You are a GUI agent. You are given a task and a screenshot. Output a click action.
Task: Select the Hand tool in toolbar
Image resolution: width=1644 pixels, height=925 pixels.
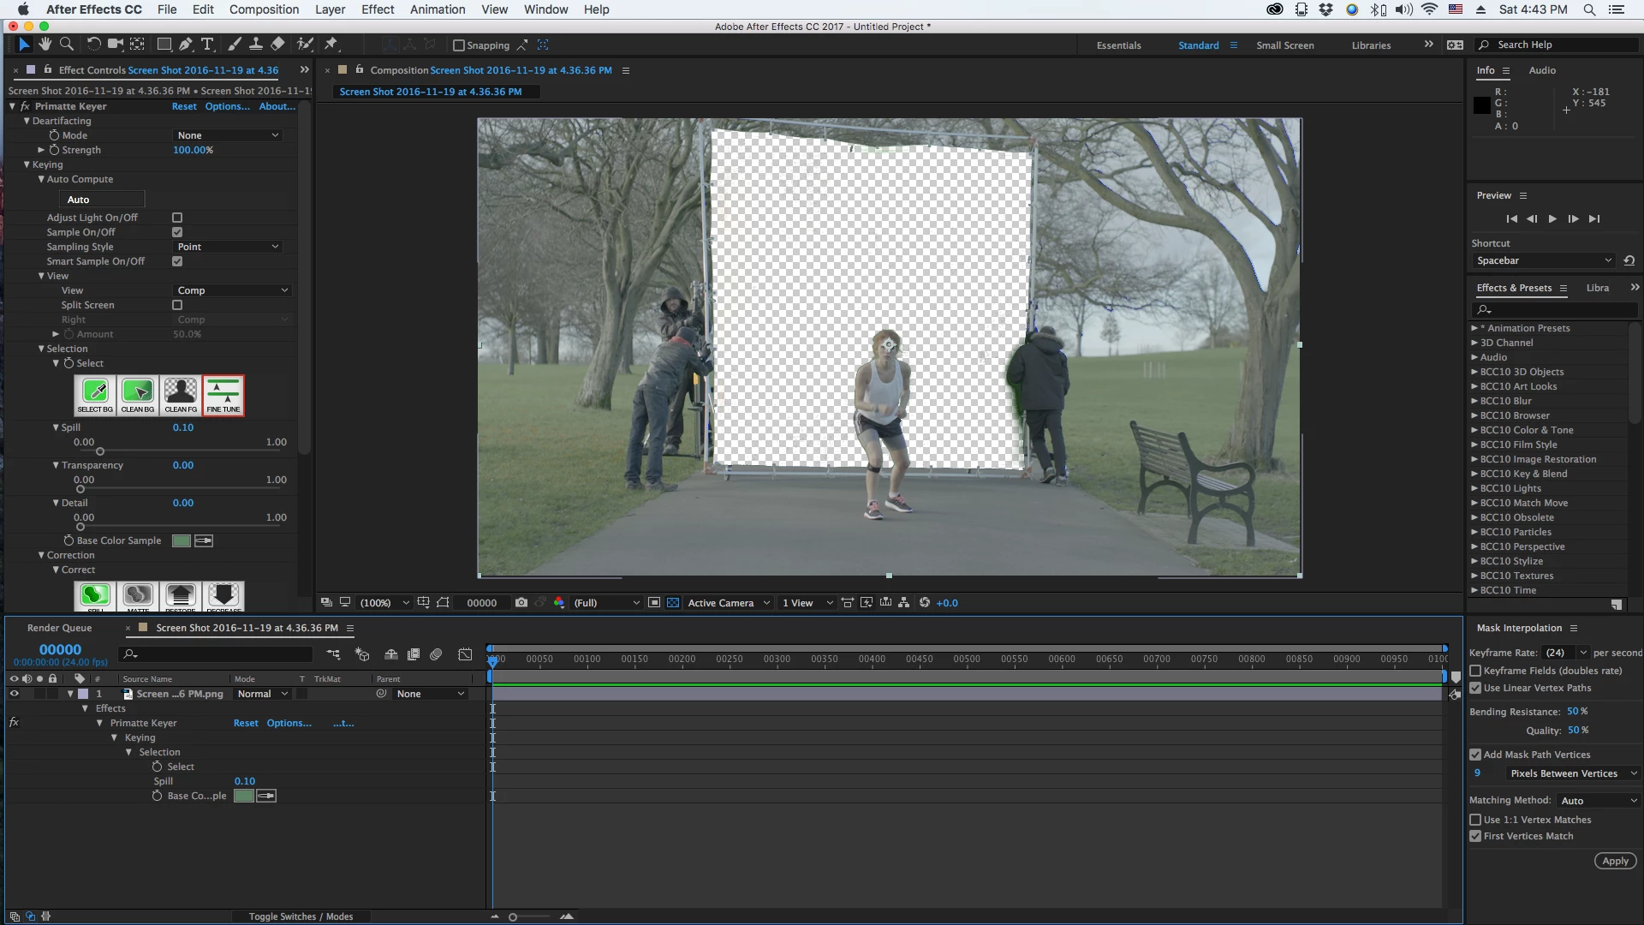(x=45, y=45)
